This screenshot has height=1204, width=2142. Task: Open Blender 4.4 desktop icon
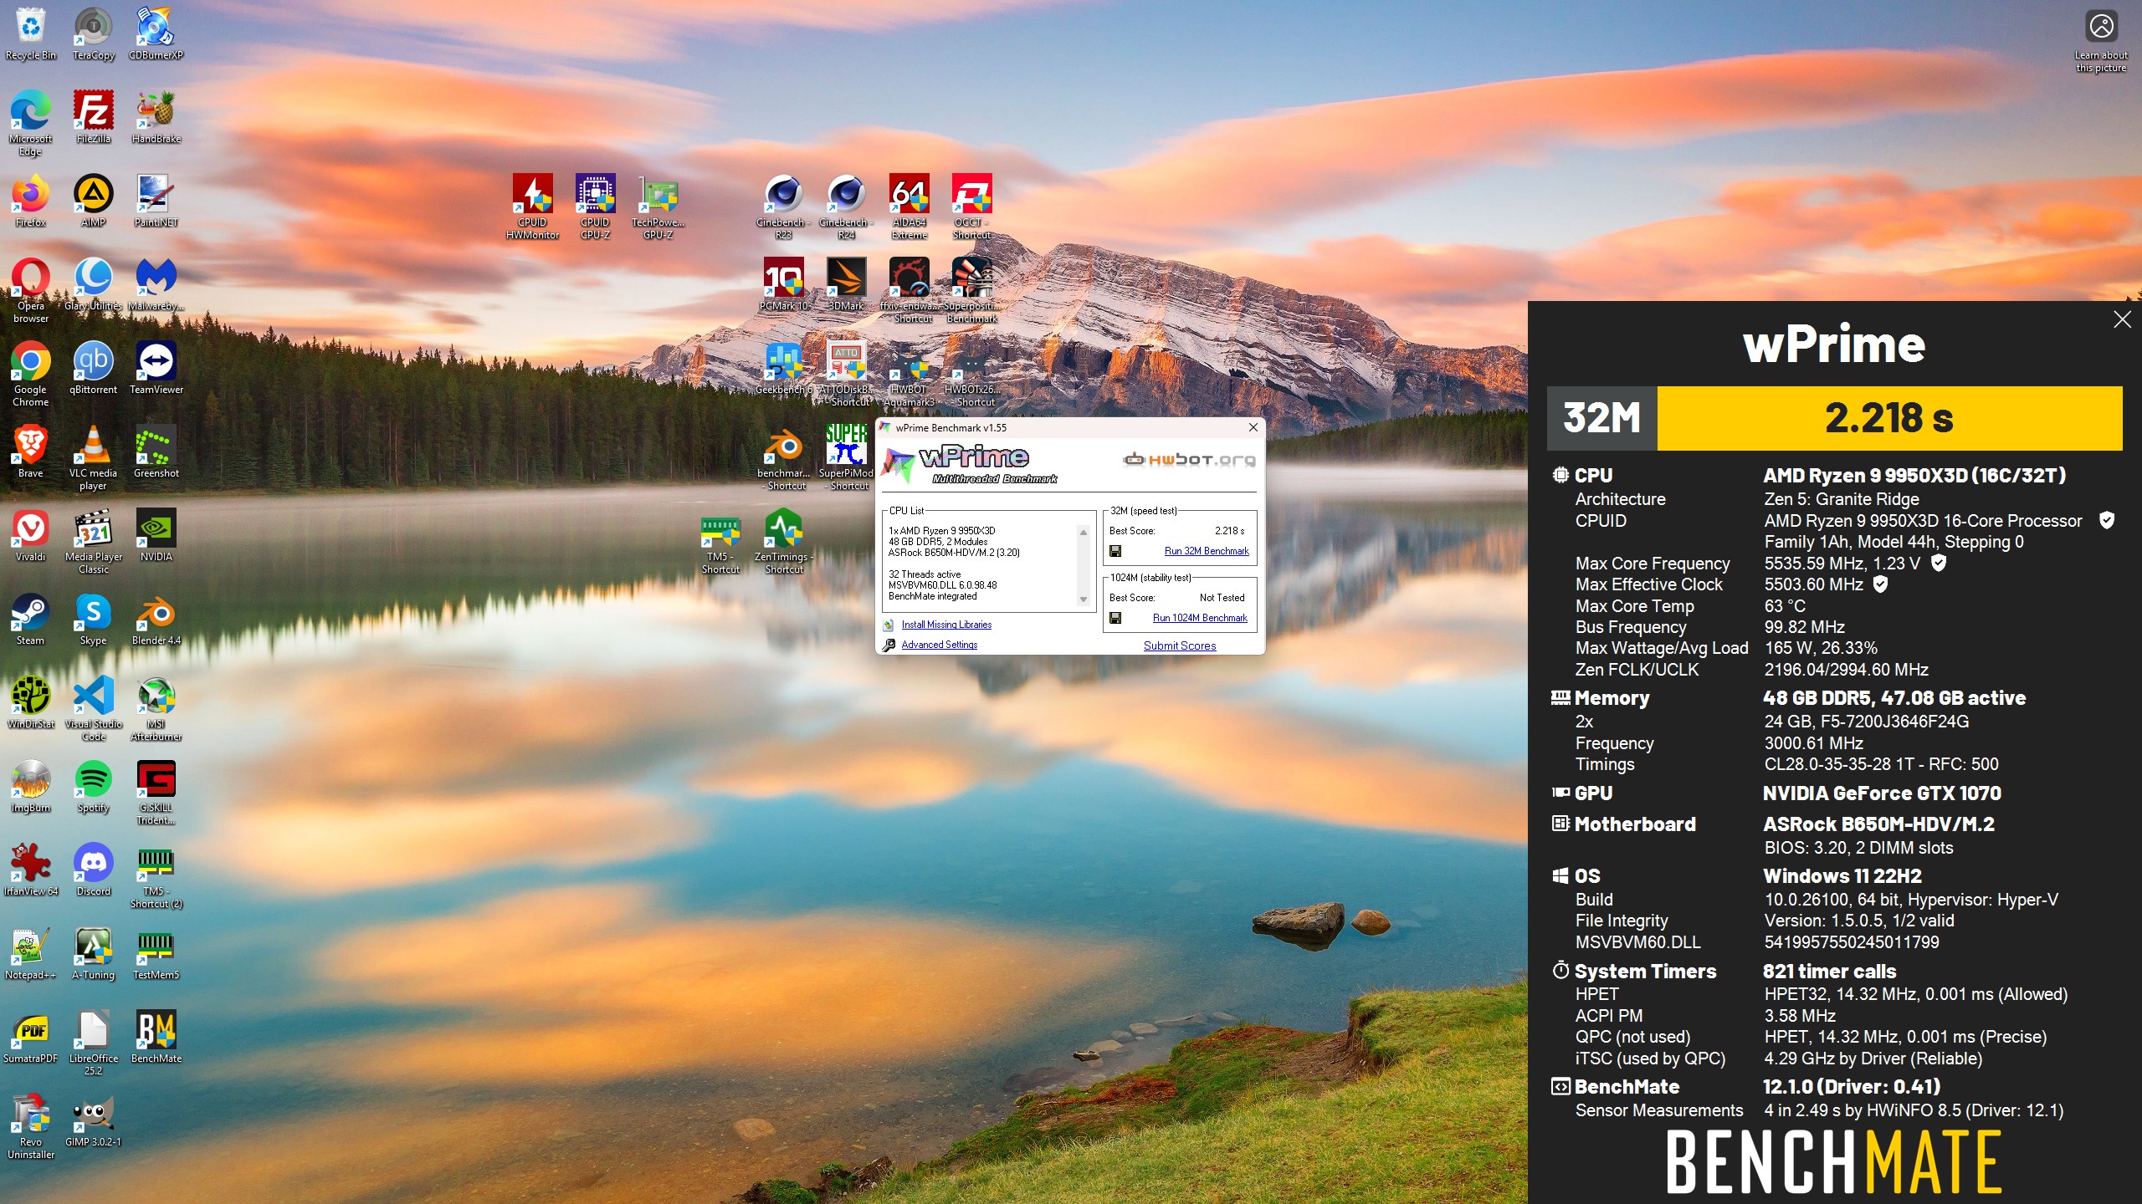(156, 619)
